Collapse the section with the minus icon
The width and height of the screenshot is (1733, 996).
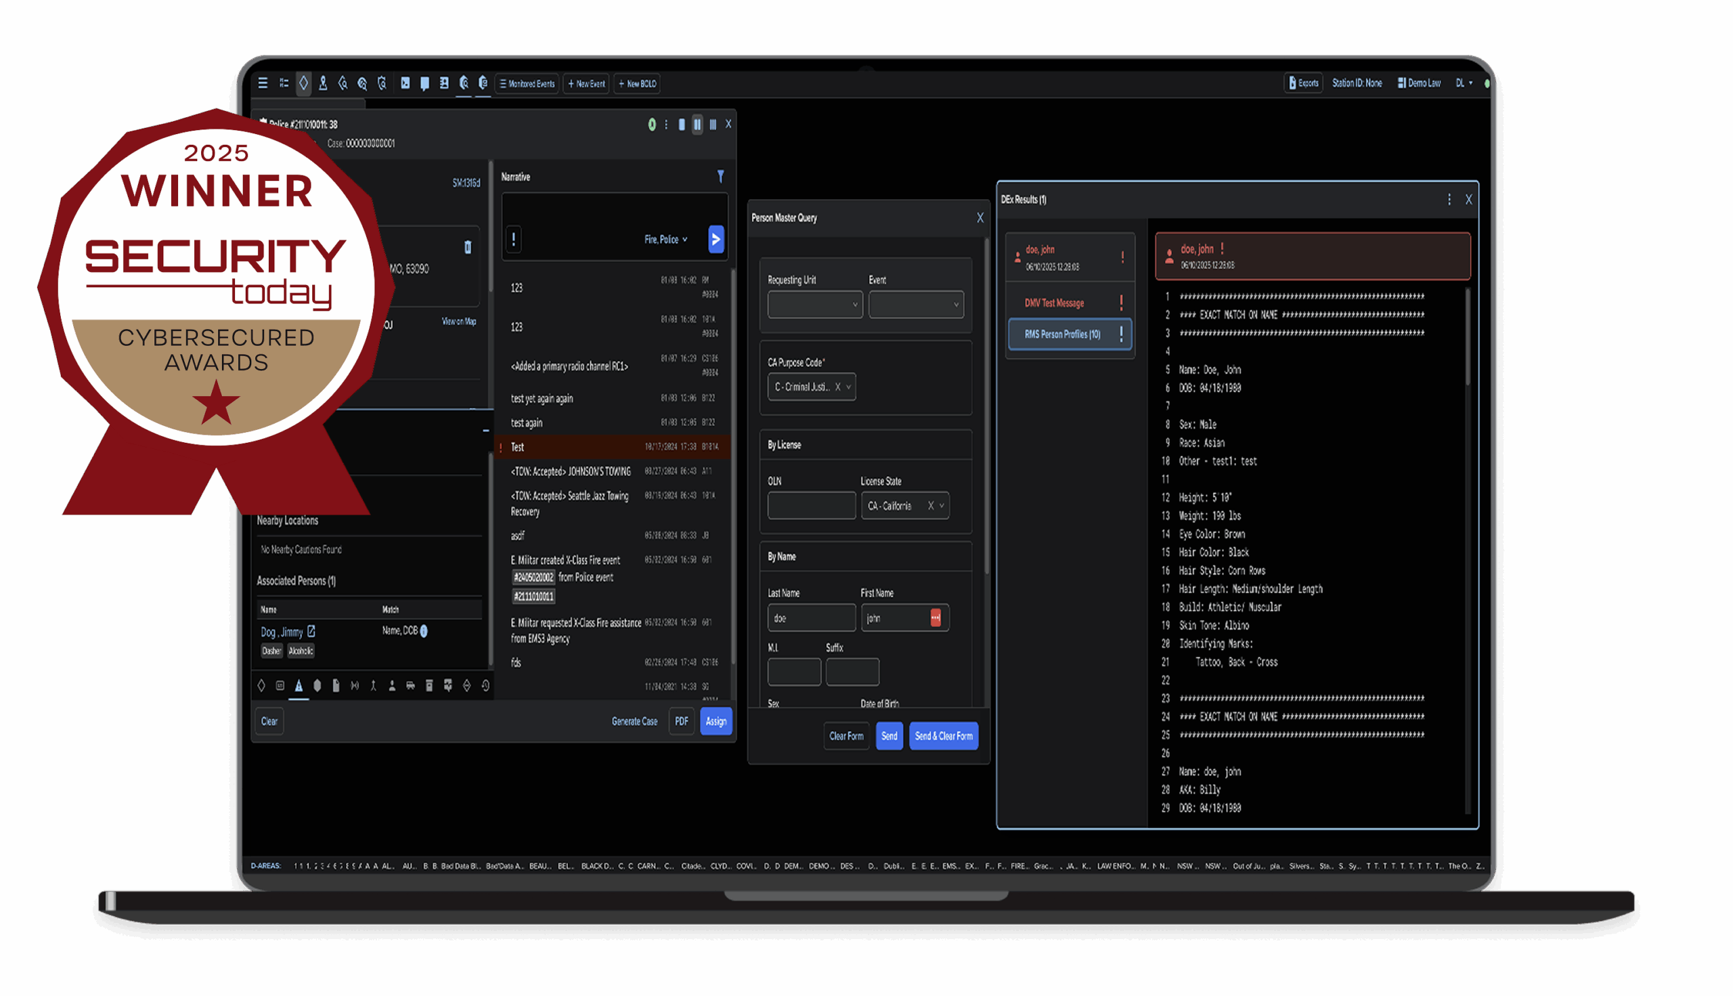(485, 431)
